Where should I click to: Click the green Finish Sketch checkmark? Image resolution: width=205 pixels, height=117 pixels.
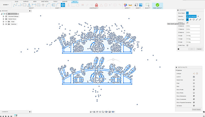pos(157,5)
